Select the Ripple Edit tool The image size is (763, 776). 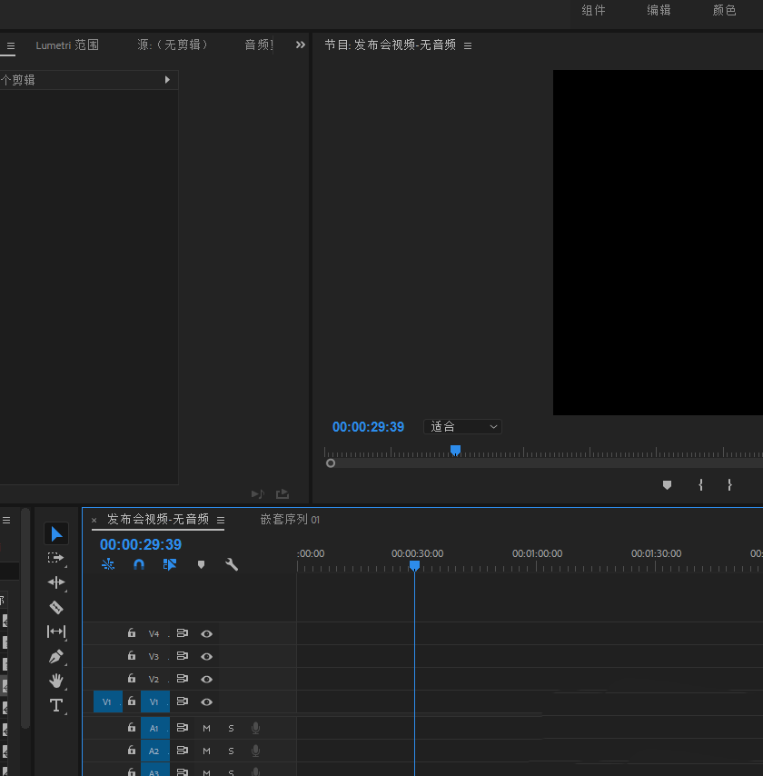tap(56, 582)
